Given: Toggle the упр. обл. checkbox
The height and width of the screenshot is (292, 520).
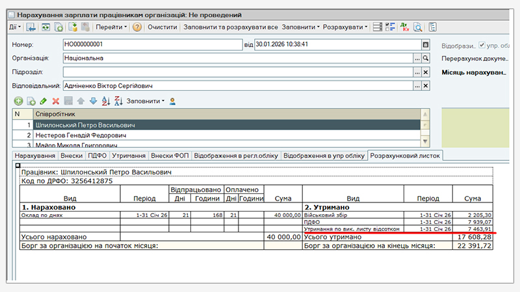Looking at the screenshot, I should (x=482, y=45).
